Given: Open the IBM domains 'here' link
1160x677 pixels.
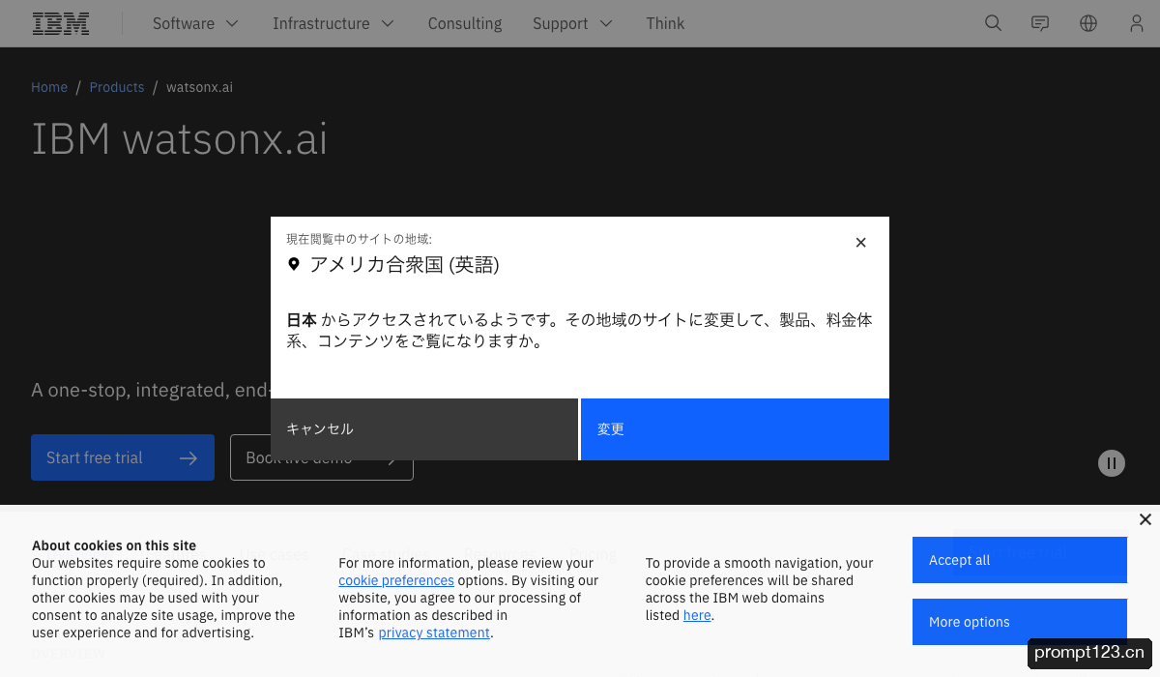Looking at the screenshot, I should pyautogui.click(x=697, y=615).
